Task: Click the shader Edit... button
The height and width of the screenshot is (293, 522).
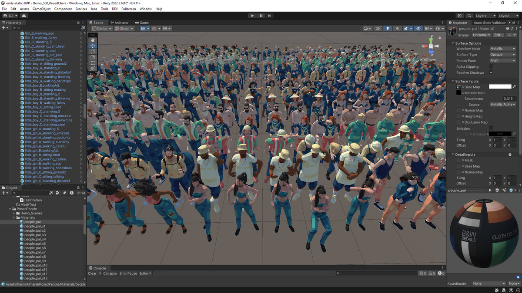Action: 499,35
